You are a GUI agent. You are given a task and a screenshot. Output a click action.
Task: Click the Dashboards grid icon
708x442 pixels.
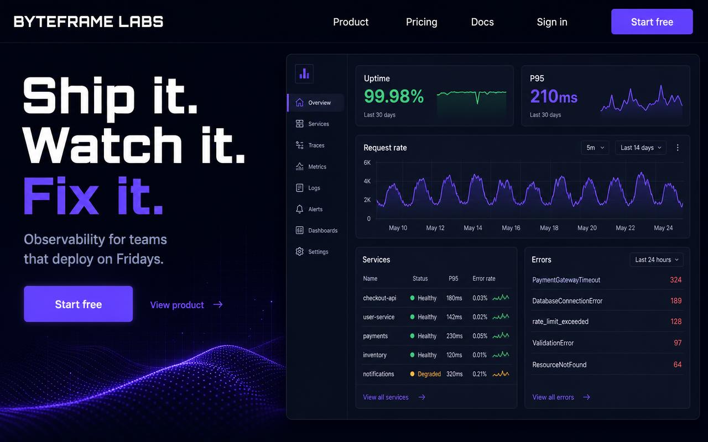pyautogui.click(x=300, y=230)
